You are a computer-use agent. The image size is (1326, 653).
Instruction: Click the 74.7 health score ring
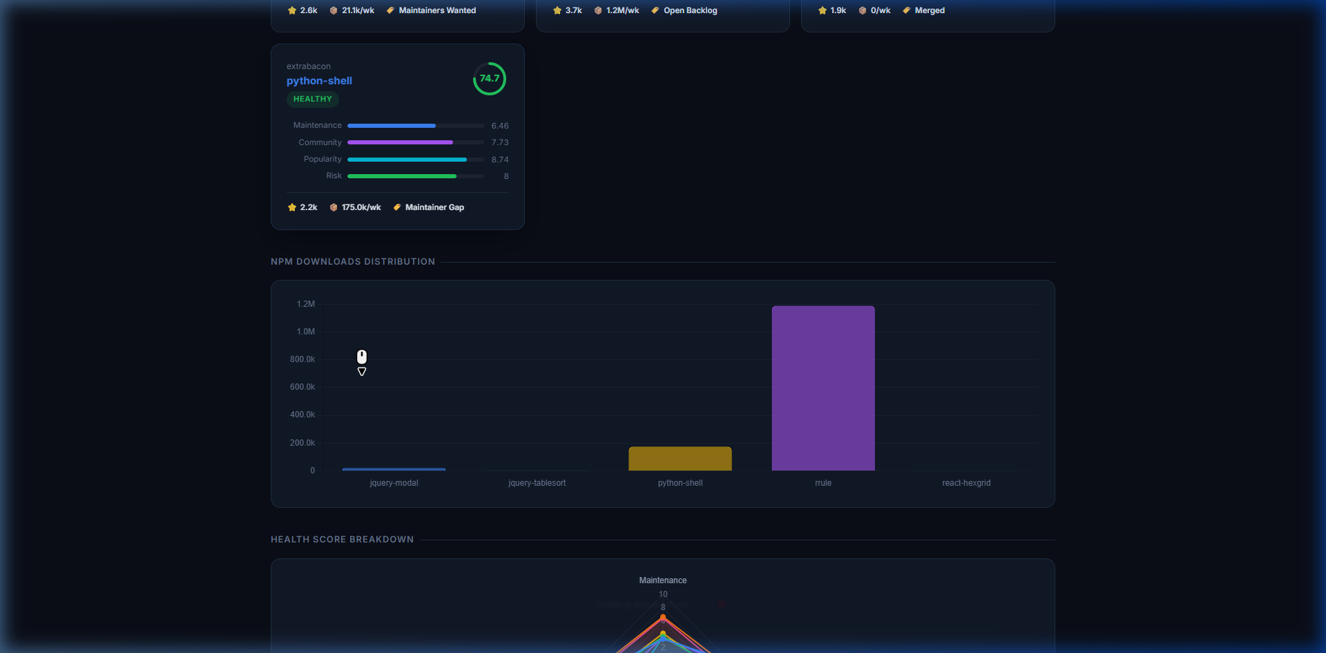tap(490, 79)
